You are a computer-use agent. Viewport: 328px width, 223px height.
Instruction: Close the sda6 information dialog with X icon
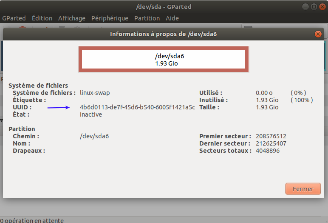[x=317, y=34]
